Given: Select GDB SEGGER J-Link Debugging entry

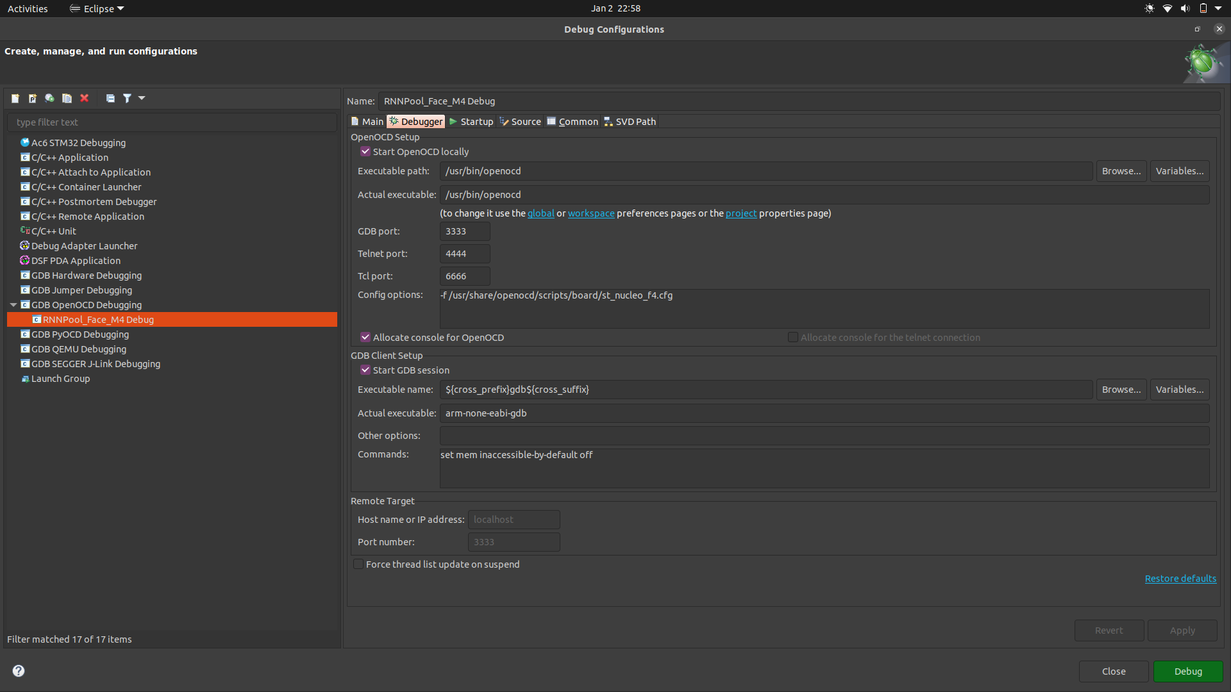Looking at the screenshot, I should 96,364.
